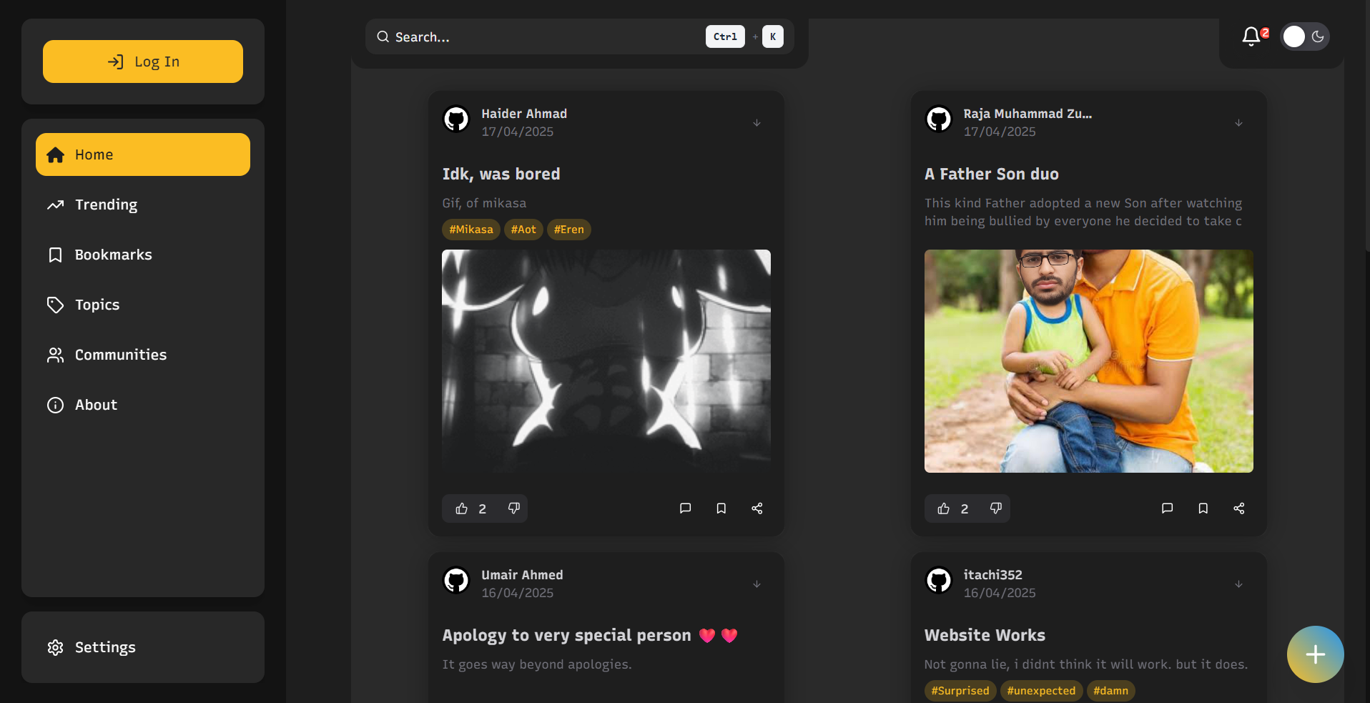
Task: Open the notifications bell
Action: coord(1251,36)
